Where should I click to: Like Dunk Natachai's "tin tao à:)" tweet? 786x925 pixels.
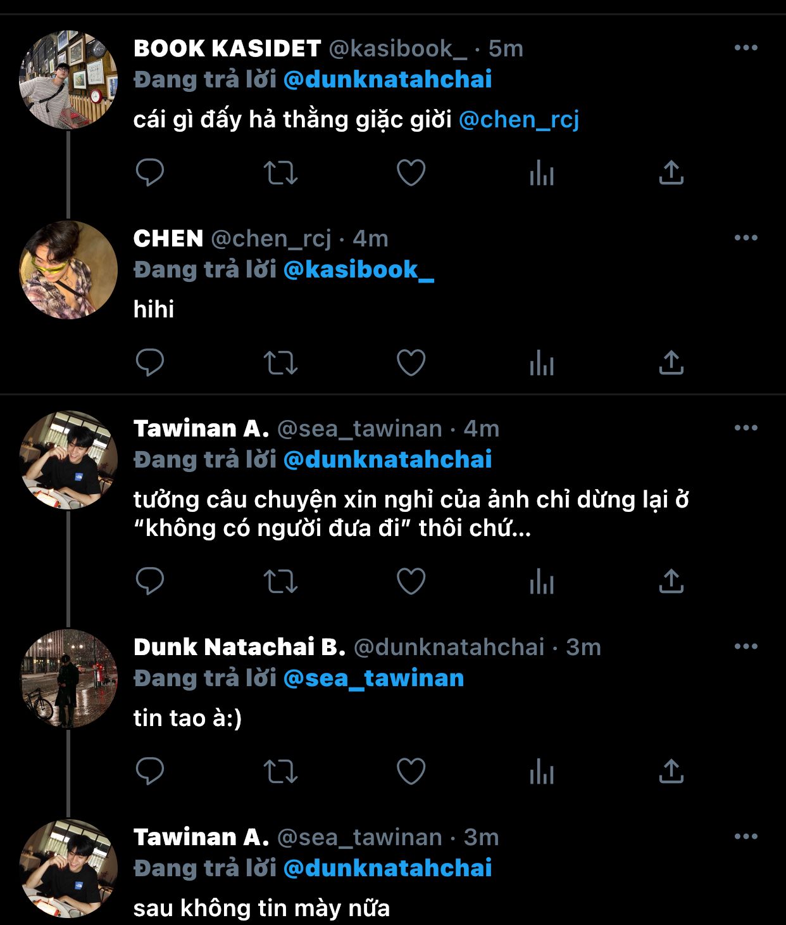(x=411, y=771)
